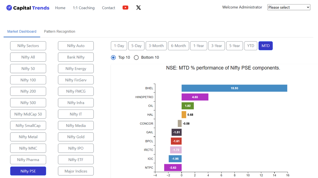The width and height of the screenshot is (318, 178).
Task: Click the BHEL 15.93 chart bar
Action: [x=234, y=88]
